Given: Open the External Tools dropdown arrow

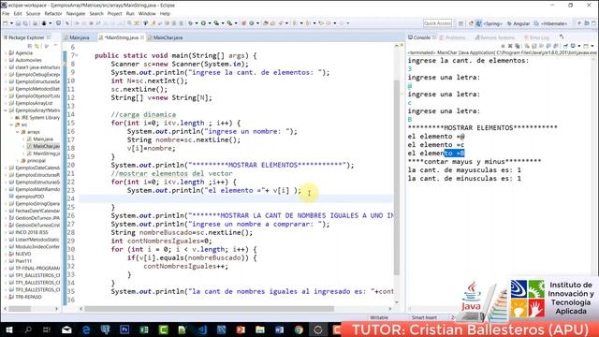Looking at the screenshot, I should point(235,23).
